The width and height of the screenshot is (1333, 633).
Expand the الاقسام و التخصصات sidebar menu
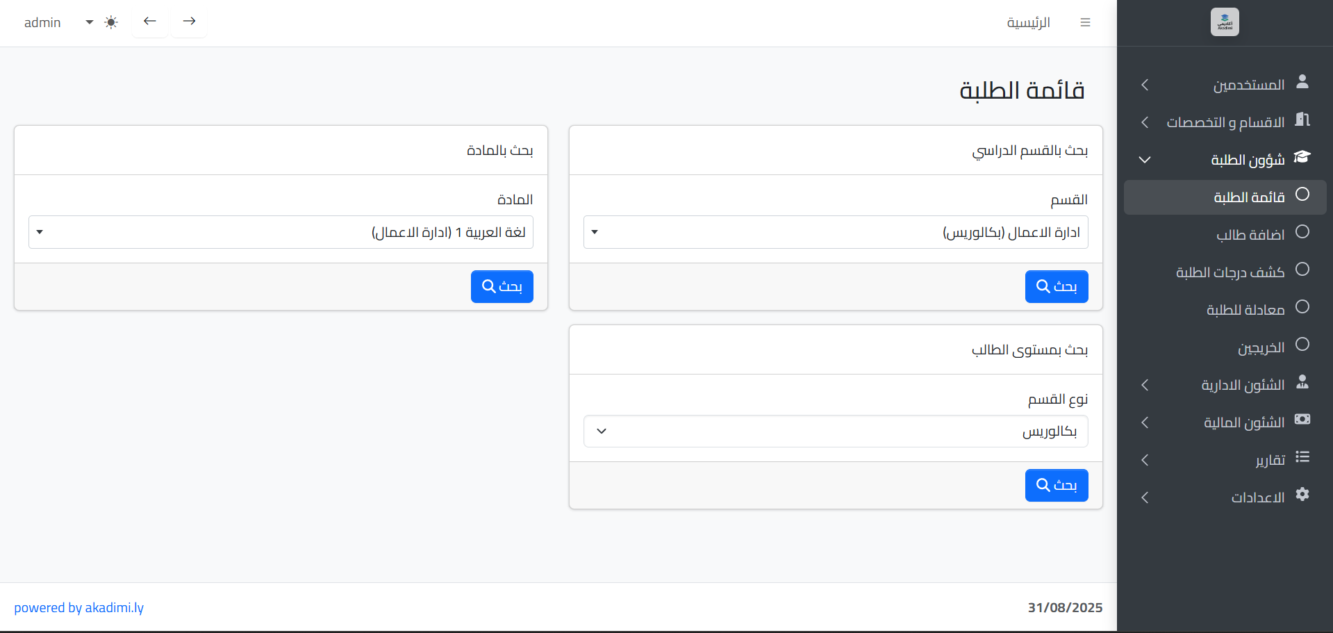(x=1225, y=122)
